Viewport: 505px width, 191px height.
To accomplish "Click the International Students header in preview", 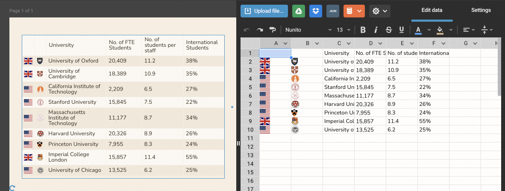I will point(202,45).
